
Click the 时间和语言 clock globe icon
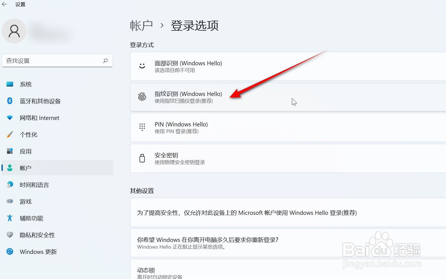(10, 184)
